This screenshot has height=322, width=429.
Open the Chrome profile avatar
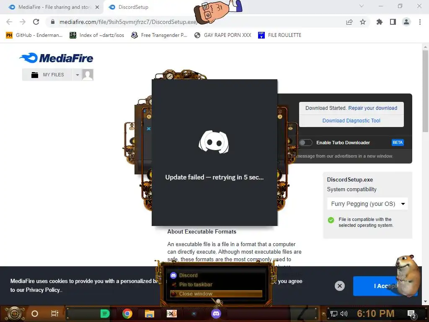pyautogui.click(x=406, y=22)
